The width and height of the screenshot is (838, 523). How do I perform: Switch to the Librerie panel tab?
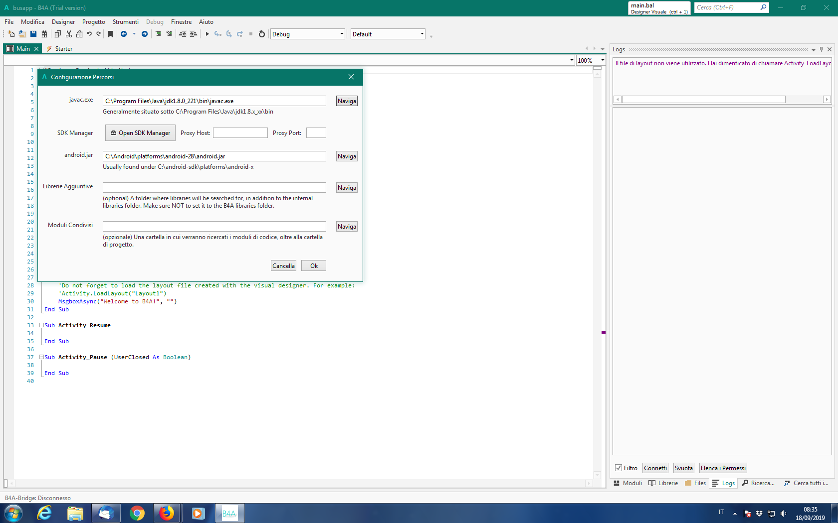tap(663, 483)
